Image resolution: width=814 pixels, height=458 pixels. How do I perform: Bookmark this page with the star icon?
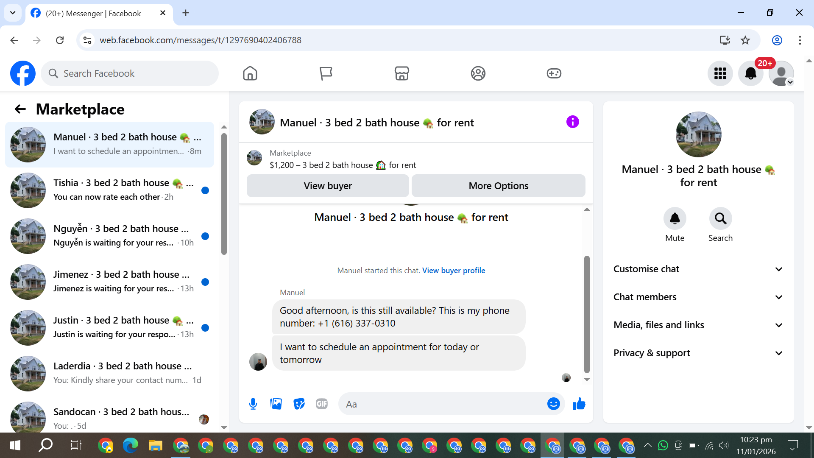[x=745, y=40]
